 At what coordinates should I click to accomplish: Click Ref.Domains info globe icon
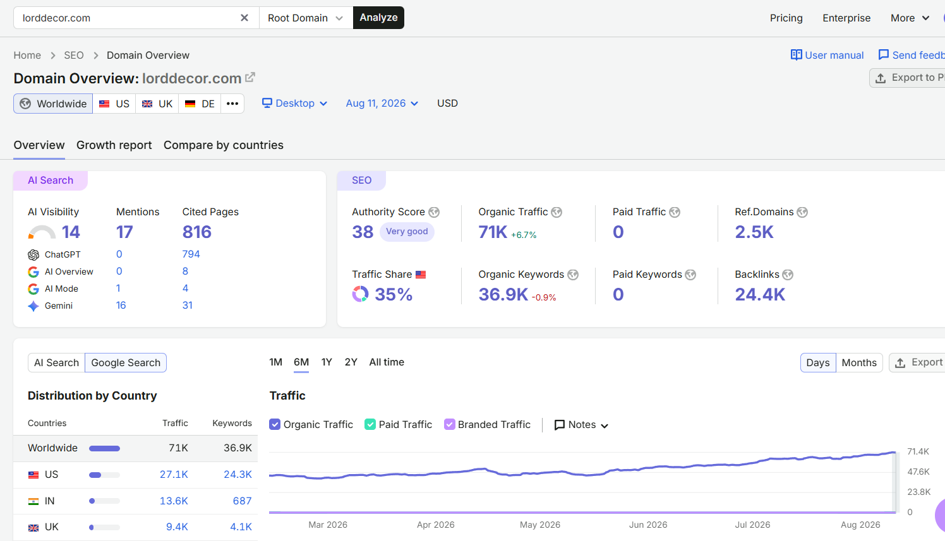click(802, 212)
